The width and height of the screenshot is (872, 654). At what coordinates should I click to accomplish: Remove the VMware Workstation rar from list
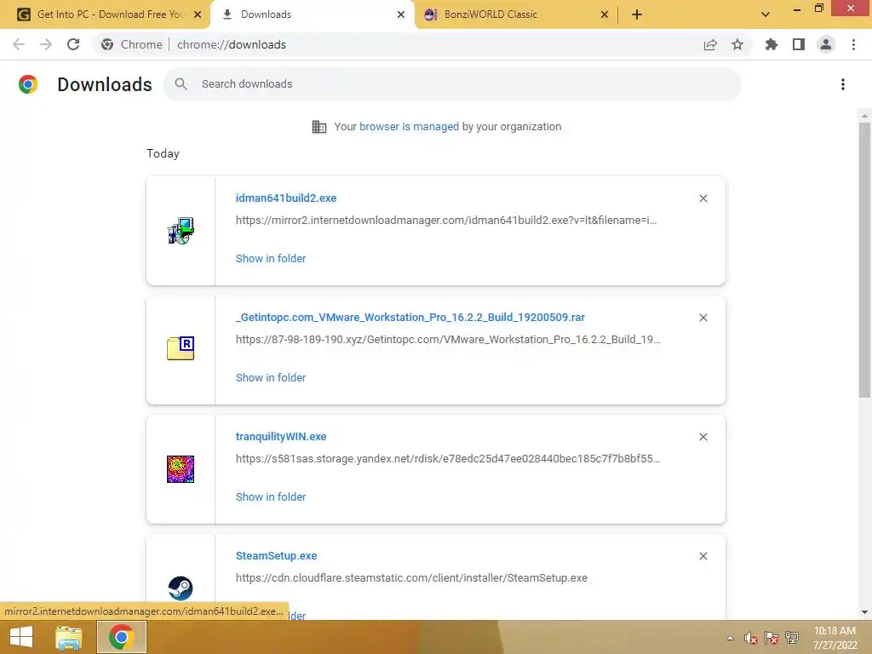[703, 318]
